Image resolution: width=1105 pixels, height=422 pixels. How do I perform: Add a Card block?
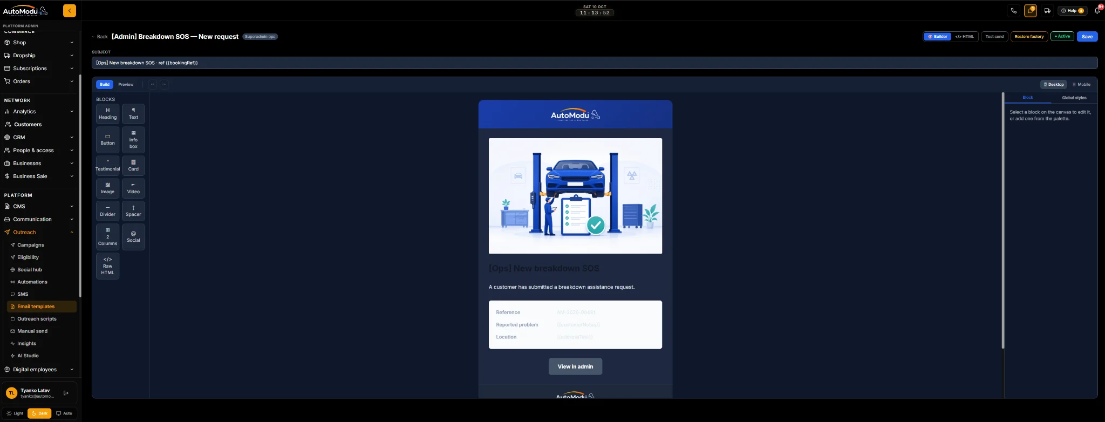click(x=133, y=166)
